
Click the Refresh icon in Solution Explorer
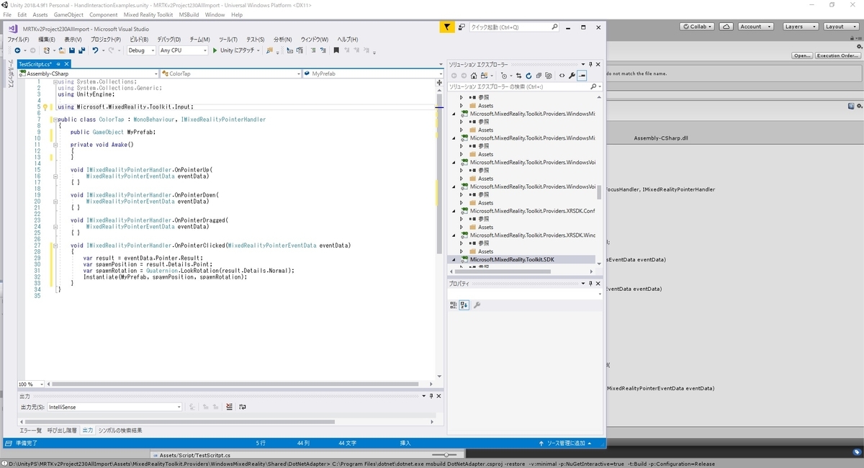click(x=528, y=76)
